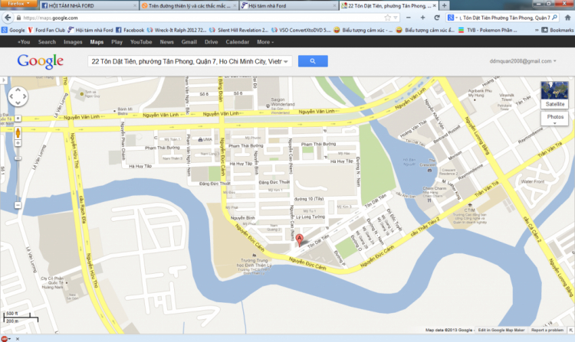This screenshot has height=342, width=575.
Task: Open Facebook bookmark in bookmarks bar
Action: point(130,30)
